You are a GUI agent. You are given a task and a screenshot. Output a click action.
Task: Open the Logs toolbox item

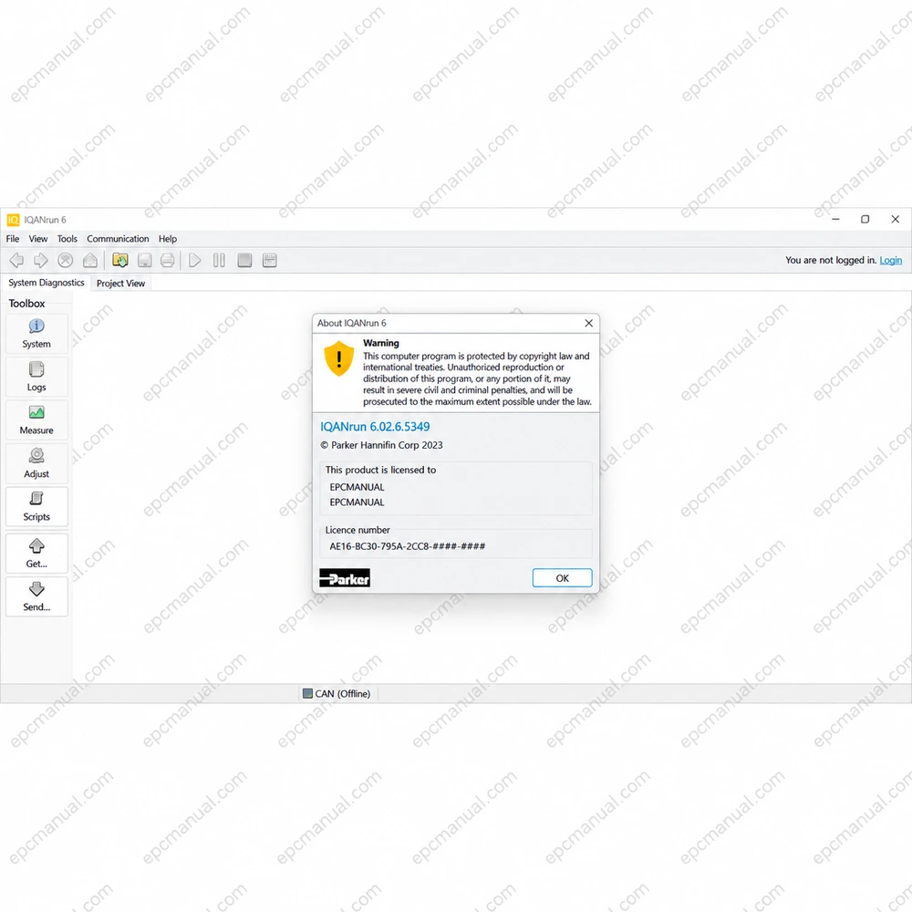[36, 377]
